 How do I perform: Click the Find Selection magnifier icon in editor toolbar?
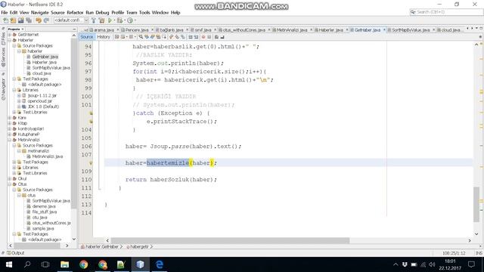point(141,37)
